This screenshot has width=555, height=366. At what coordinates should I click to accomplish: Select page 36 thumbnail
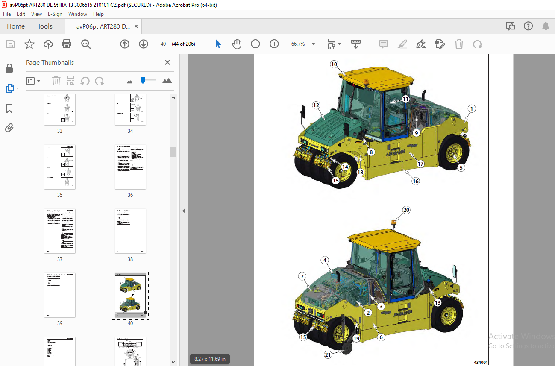click(130, 167)
